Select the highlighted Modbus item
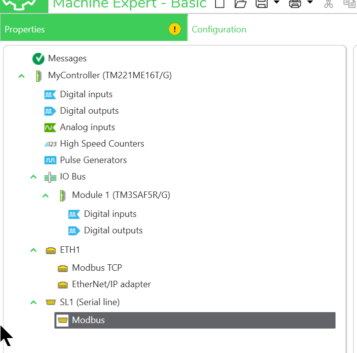This screenshot has height=353, width=357. tap(195, 320)
